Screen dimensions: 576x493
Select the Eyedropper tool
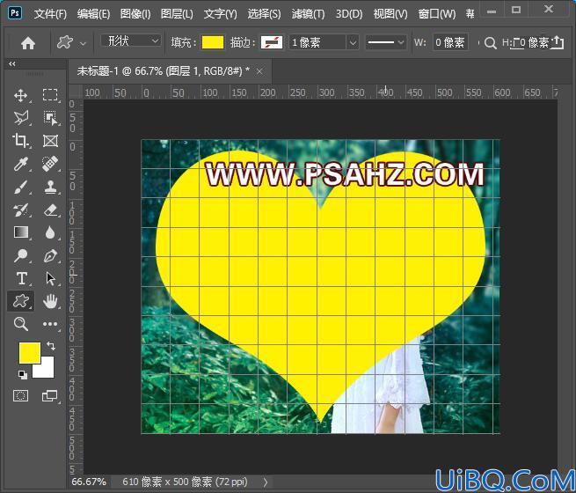pyautogui.click(x=20, y=164)
